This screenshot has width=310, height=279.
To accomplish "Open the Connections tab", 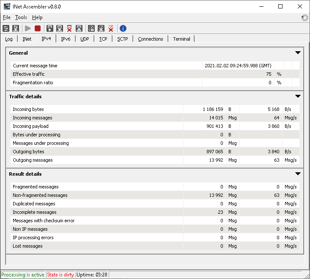I will click(x=151, y=39).
